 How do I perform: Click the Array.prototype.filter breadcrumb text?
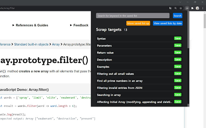click(x=77, y=44)
